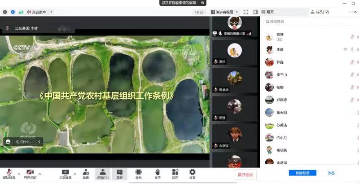Click screen-share icon in 李倩 member row

345,49
